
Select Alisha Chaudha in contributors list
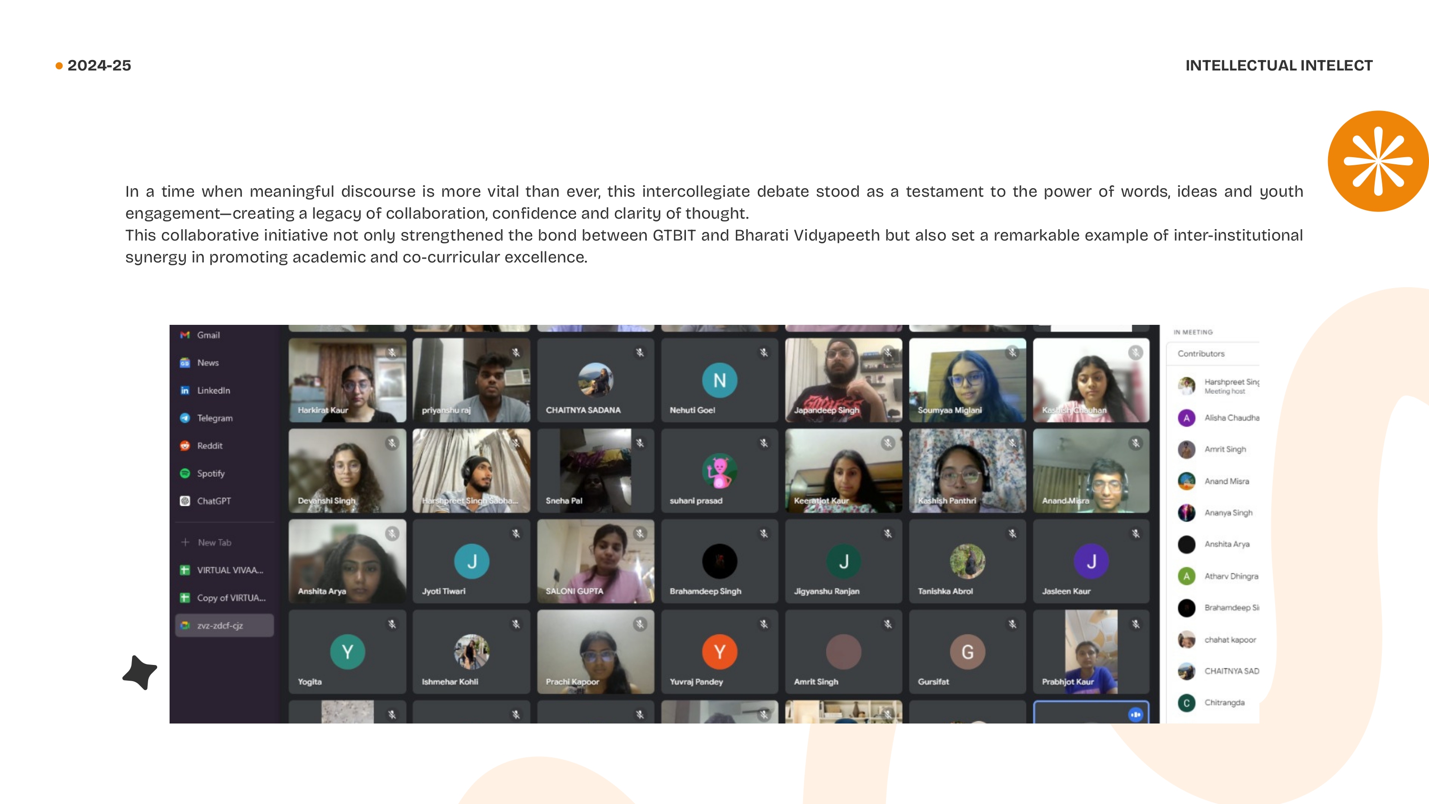pyautogui.click(x=1218, y=418)
